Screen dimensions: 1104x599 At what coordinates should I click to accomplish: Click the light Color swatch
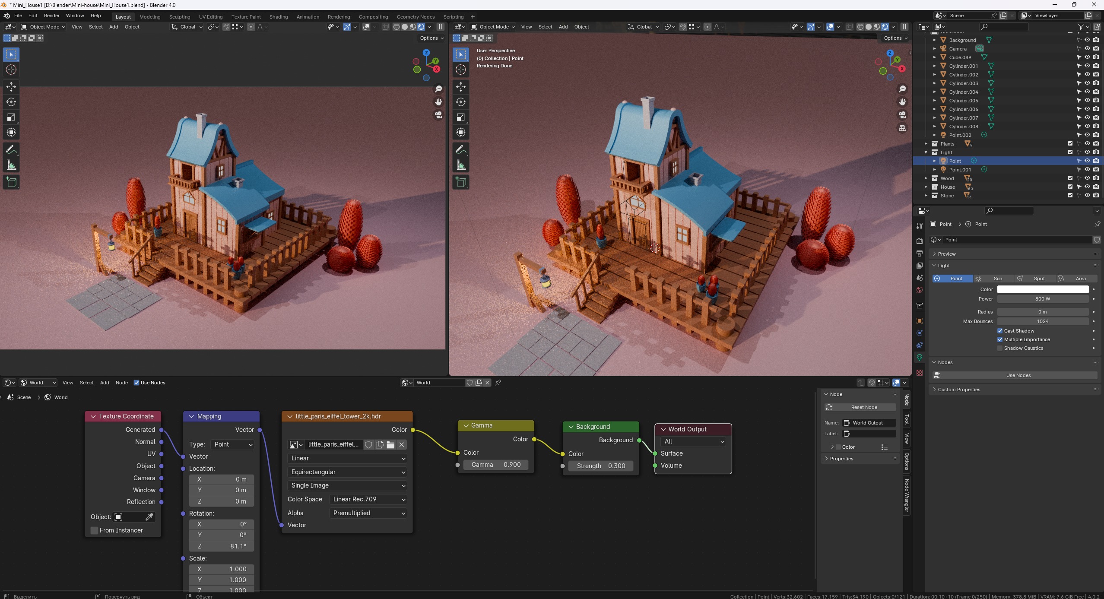1043,289
